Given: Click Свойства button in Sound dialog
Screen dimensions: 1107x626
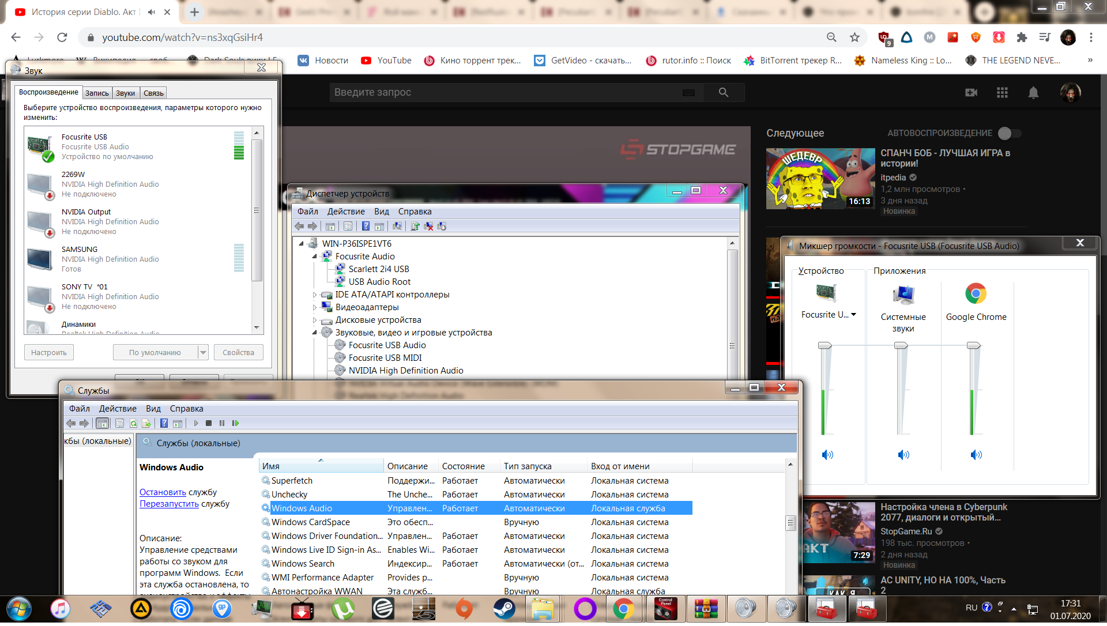Looking at the screenshot, I should (x=239, y=352).
